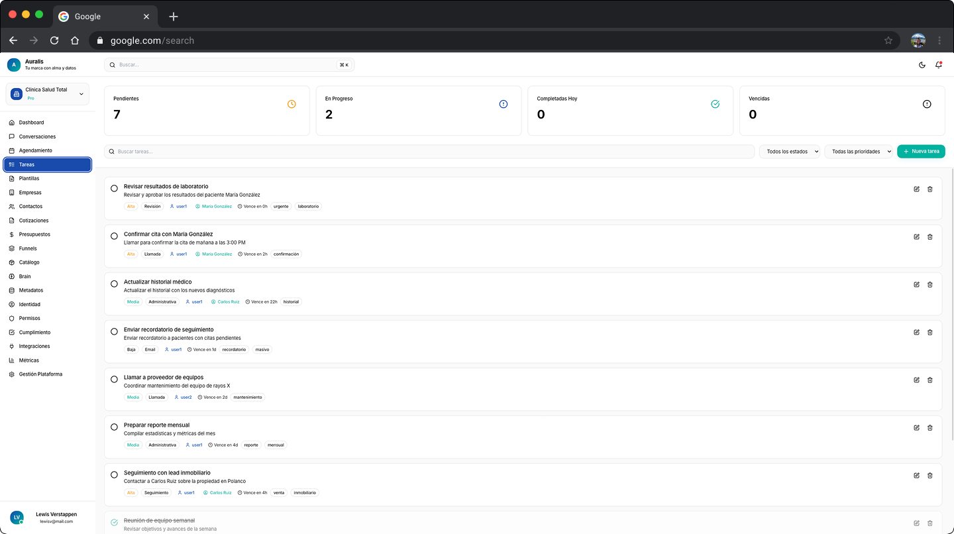Delete the Preparar reporte mensual task
Image resolution: width=954 pixels, height=534 pixels.
[x=929, y=427]
